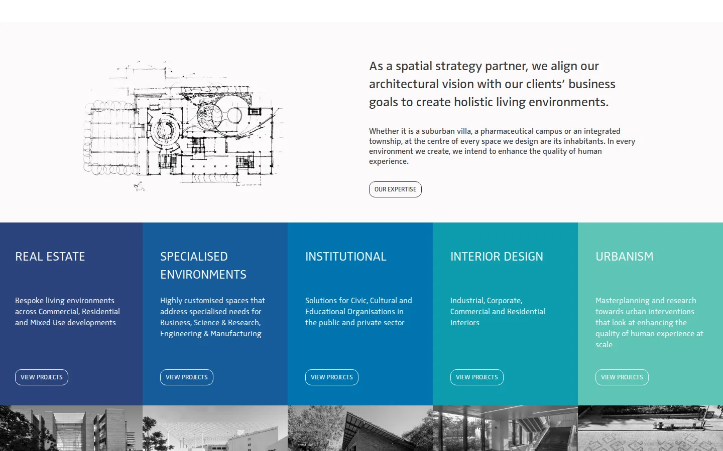This screenshot has width=723, height=451.
Task: Open the Specialised Environments project photo
Action: click(x=215, y=428)
